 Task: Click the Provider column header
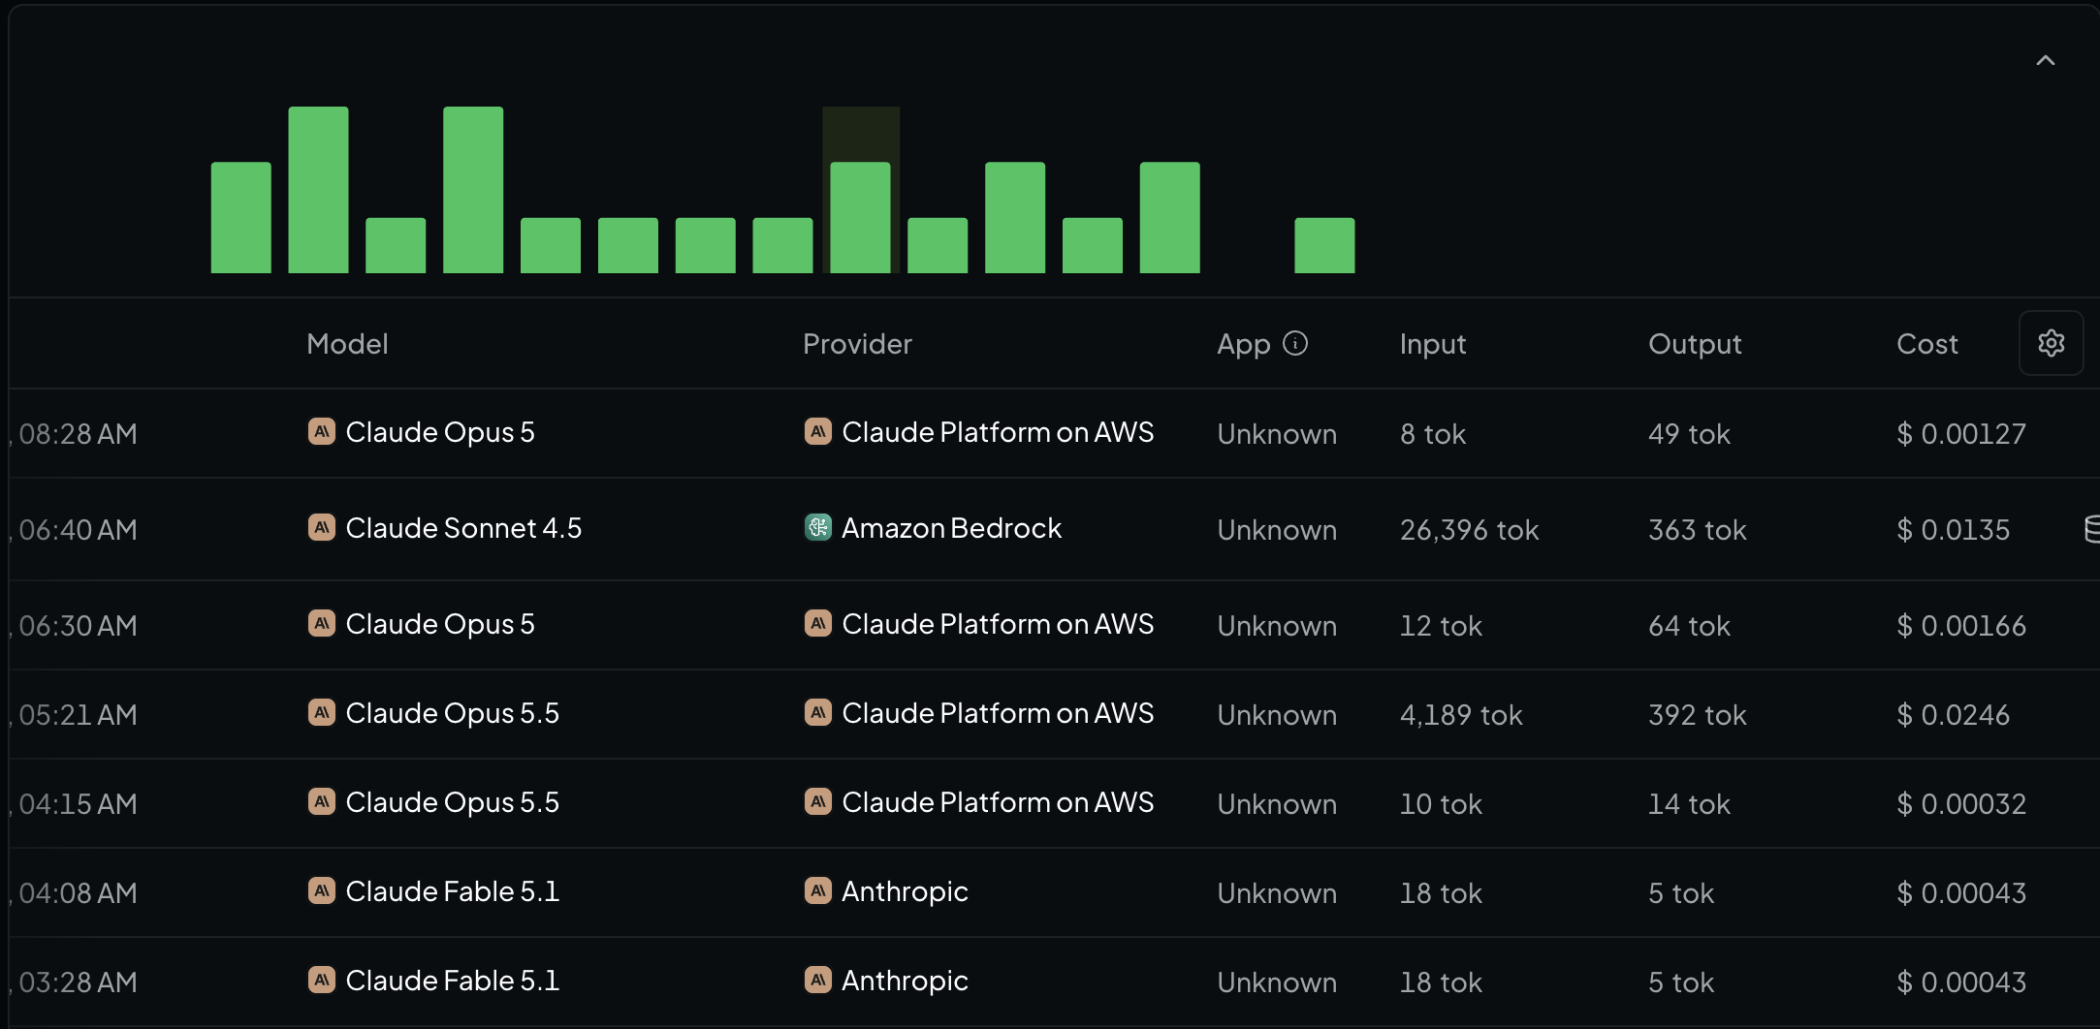click(x=857, y=344)
